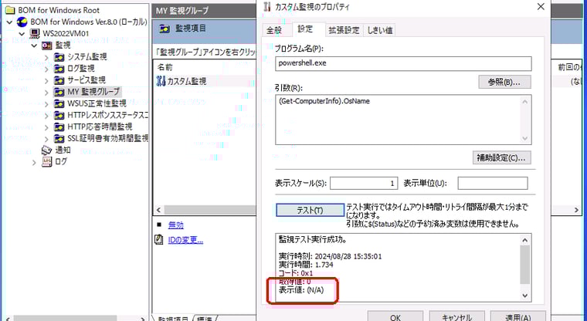Click the 監視テスト実行成功。 result text

pos(313,239)
